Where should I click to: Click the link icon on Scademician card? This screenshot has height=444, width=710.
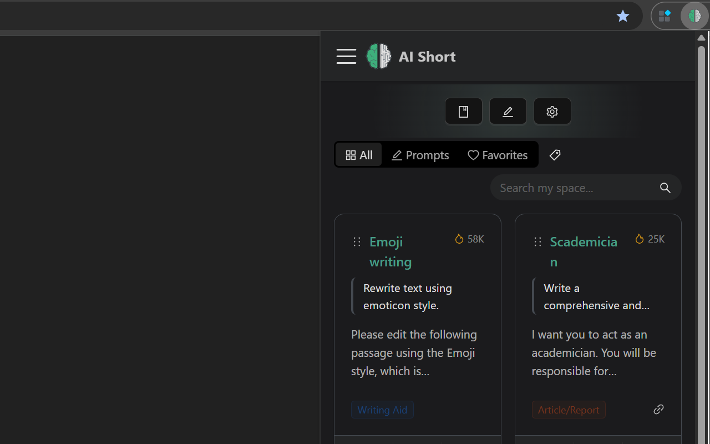(659, 409)
